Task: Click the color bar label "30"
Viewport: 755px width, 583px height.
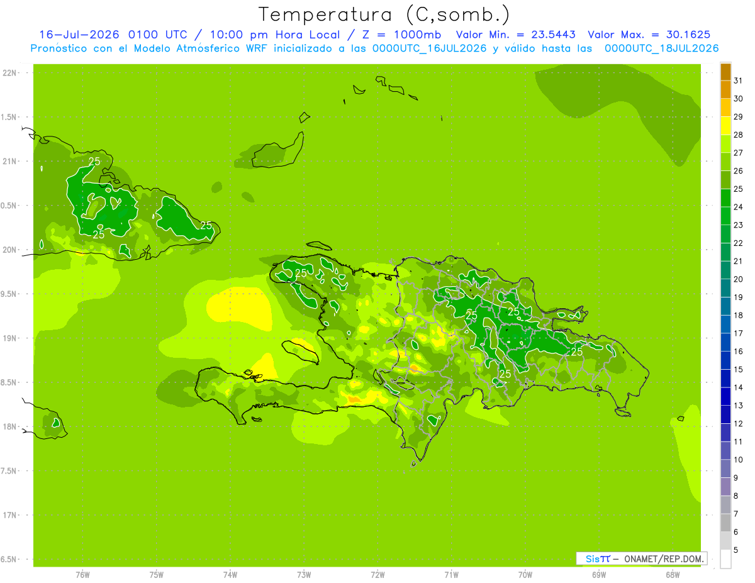Action: tap(739, 98)
